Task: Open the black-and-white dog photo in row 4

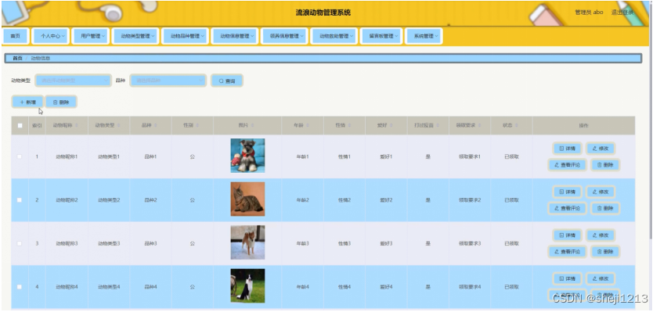Action: [247, 285]
